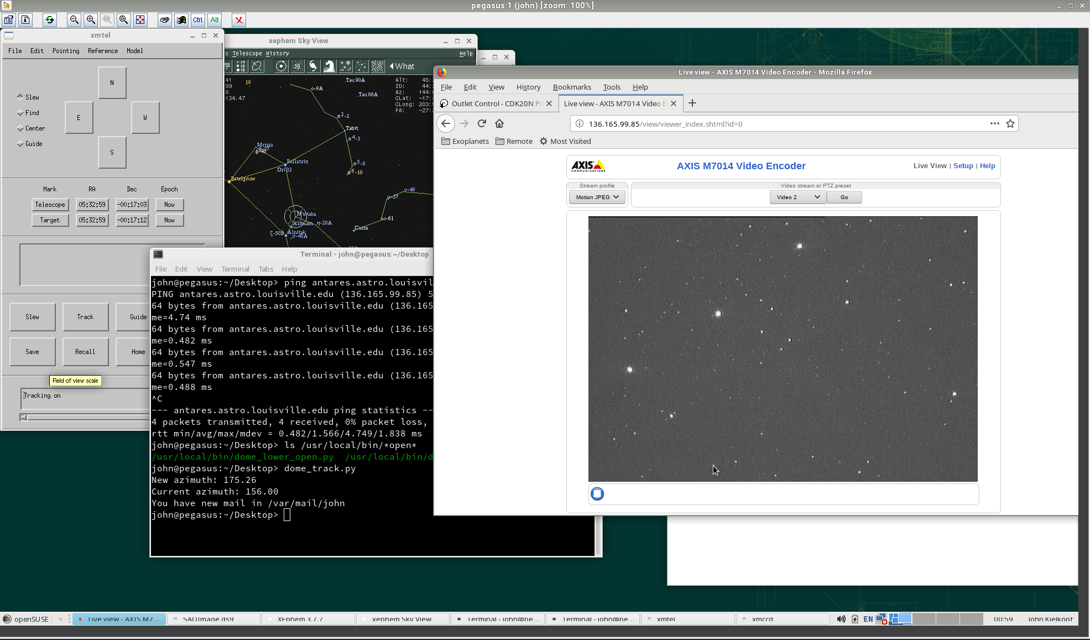Click the VNC zoom out icon
The image size is (1090, 640).
[x=74, y=20]
